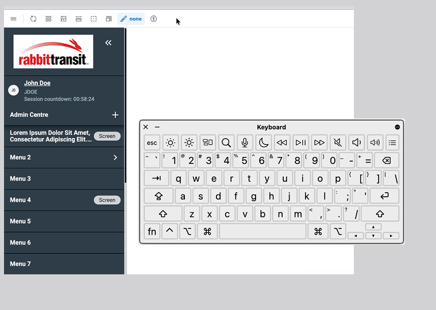Click the Screen badge beside Menu 4
436x310 pixels.
[x=107, y=200]
